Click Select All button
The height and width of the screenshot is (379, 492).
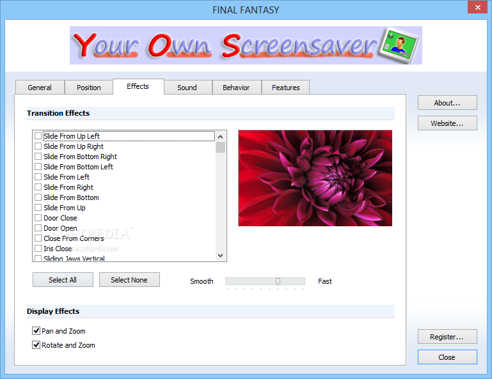pos(63,280)
